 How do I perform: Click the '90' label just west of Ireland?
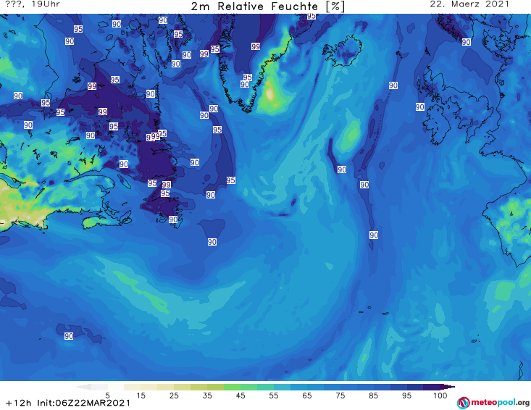click(x=420, y=107)
